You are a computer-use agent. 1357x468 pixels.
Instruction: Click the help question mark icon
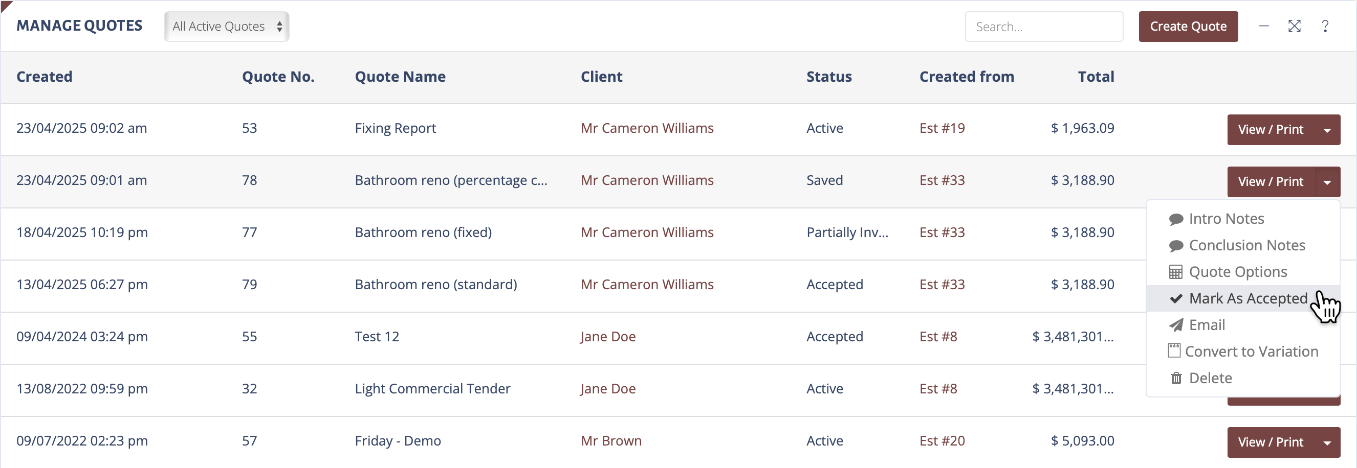pyautogui.click(x=1325, y=26)
